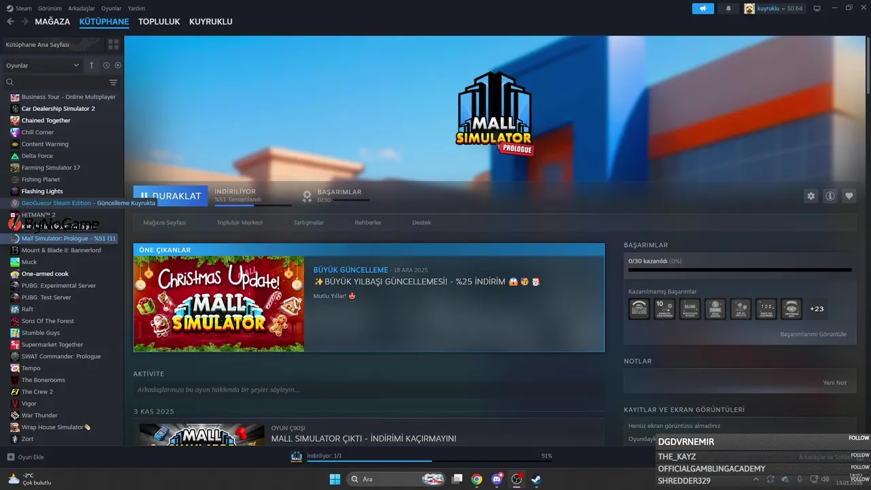Screen dimensions: 871x490
Task: Click the activity comment input field
Action: coord(368,390)
